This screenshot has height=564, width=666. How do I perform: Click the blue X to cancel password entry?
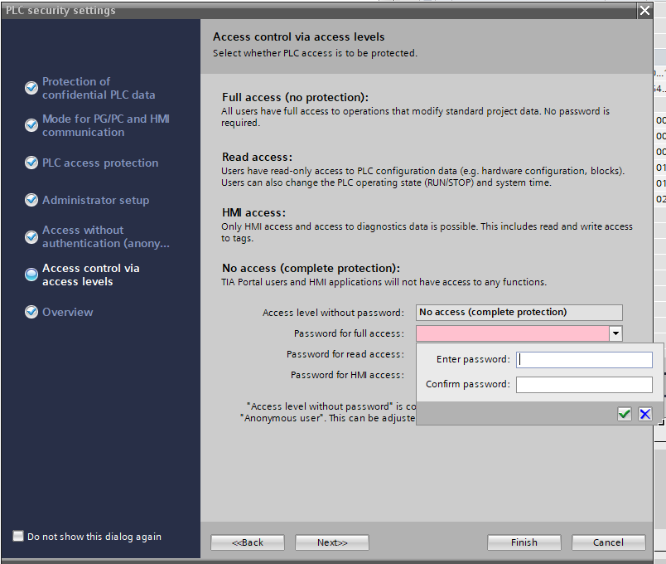pos(645,414)
